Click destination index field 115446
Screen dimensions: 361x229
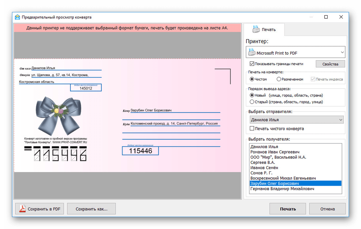140,151
